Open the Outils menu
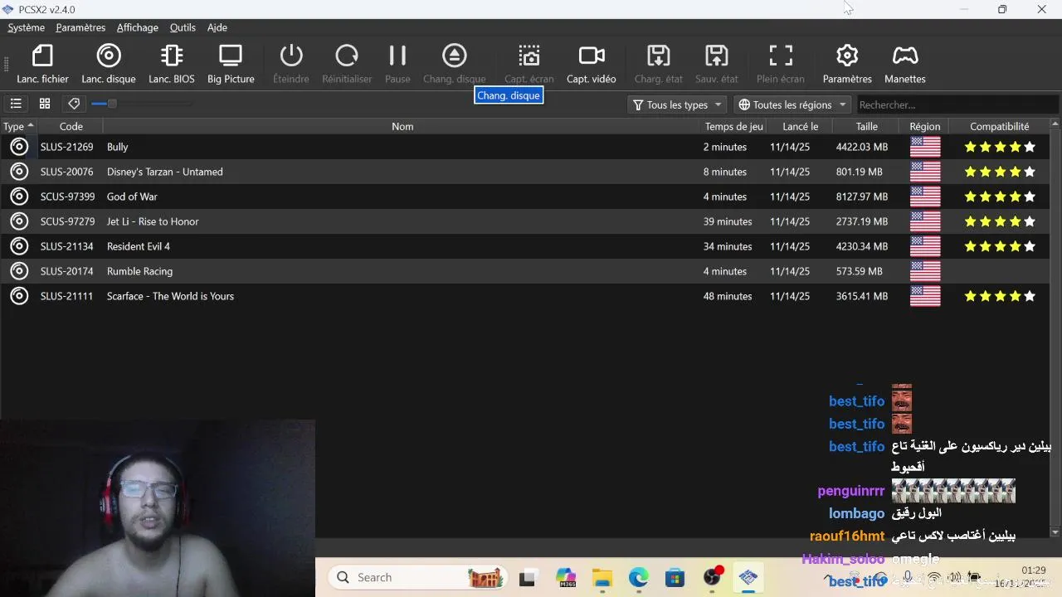This screenshot has height=597, width=1062. [x=183, y=27]
